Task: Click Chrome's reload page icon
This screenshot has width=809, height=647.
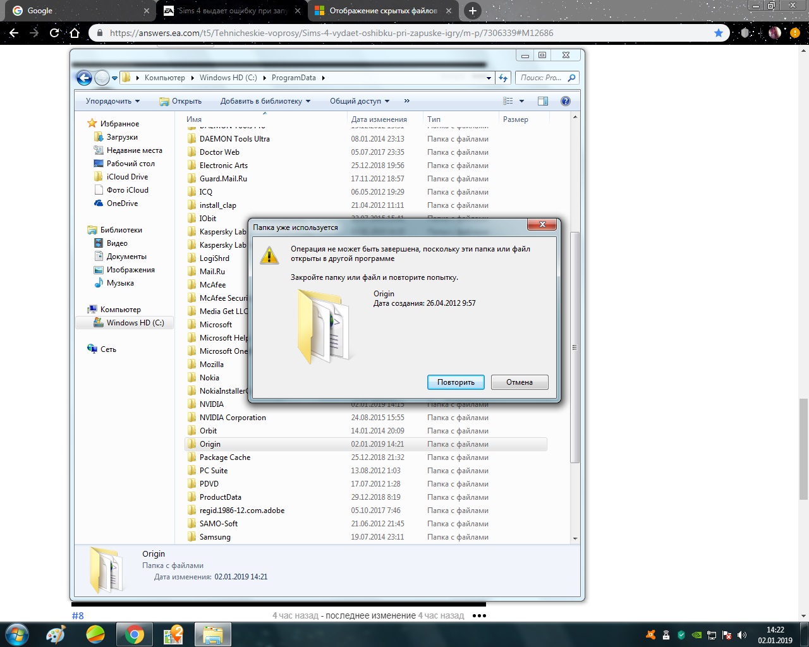Action: [x=54, y=33]
